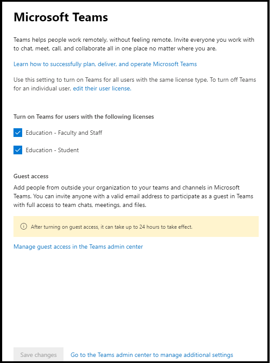Click the 'Teams helps people work remotely' paragraph
This screenshot has height=363, width=270.
(134, 44)
